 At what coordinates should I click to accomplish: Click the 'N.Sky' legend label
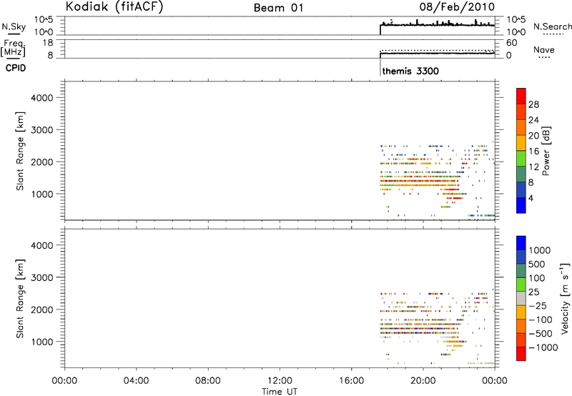pos(14,26)
